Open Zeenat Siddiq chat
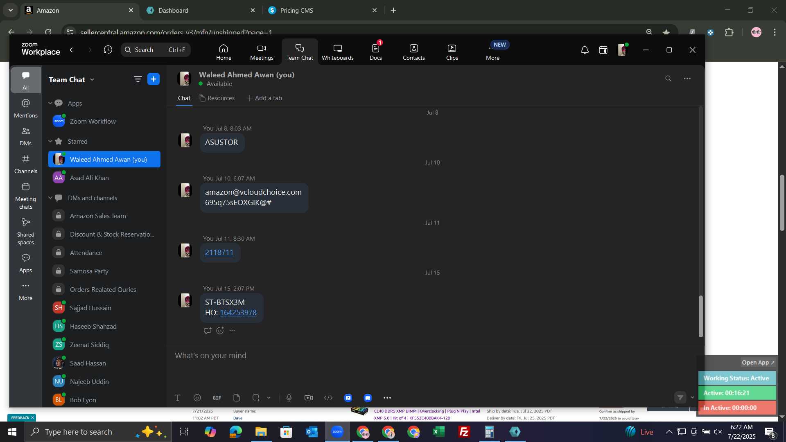This screenshot has width=786, height=442. pos(104,345)
